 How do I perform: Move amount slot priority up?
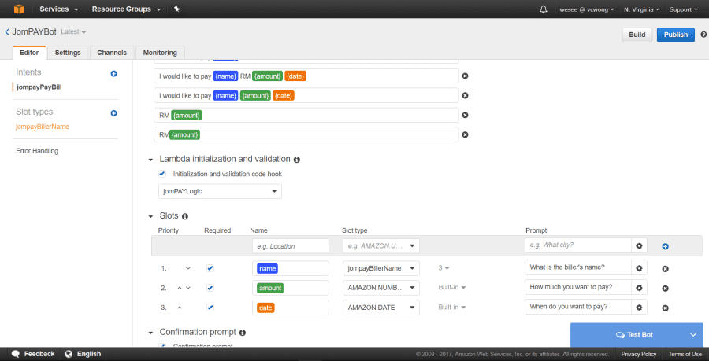180,288
